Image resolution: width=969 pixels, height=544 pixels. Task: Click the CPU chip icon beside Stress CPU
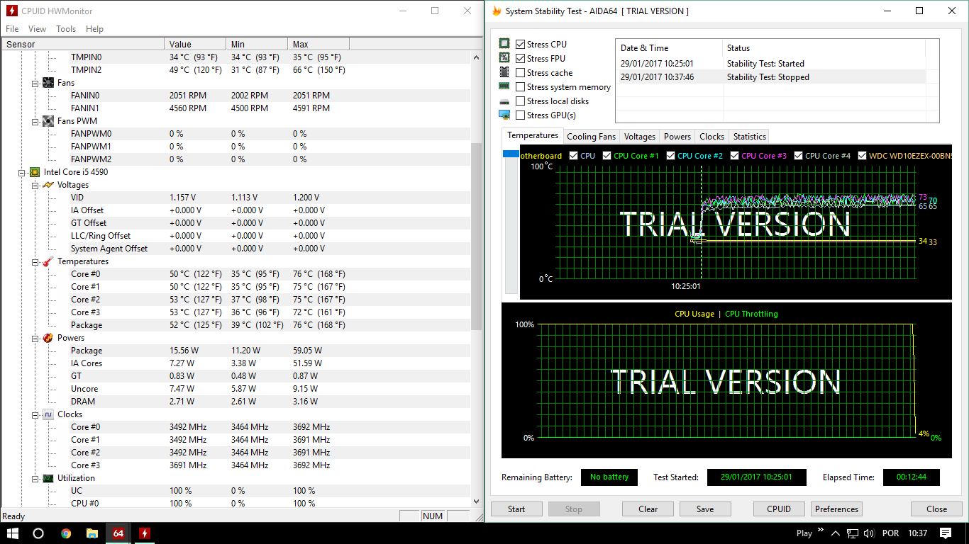point(504,44)
